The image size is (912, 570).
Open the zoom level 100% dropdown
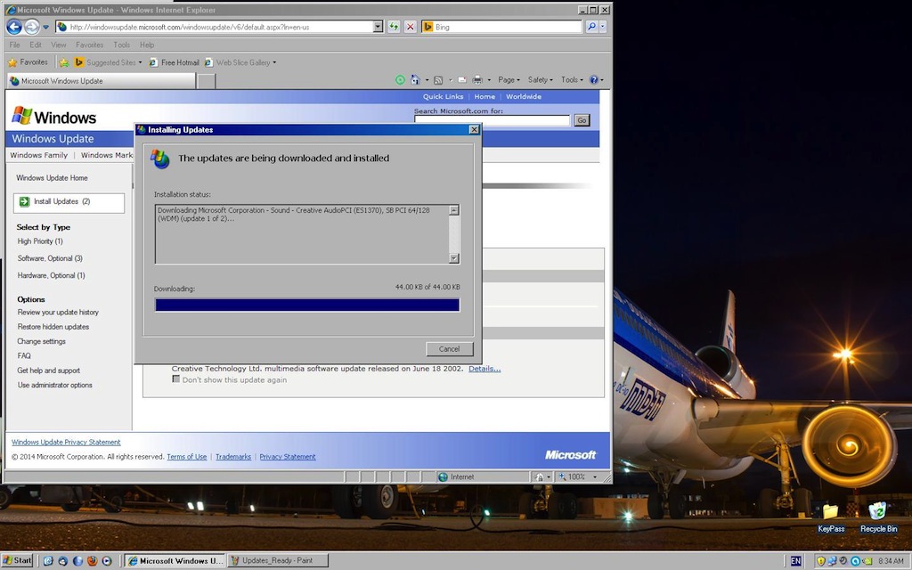coord(594,477)
